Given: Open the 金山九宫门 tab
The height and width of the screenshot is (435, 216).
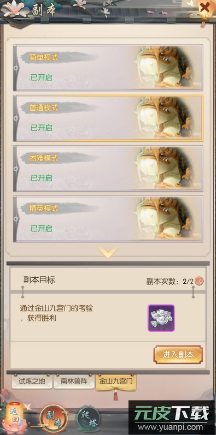Looking at the screenshot, I should pyautogui.click(x=116, y=382).
